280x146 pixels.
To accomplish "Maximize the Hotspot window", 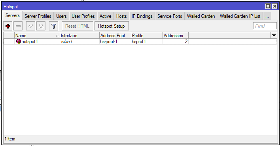I will tap(268, 6).
